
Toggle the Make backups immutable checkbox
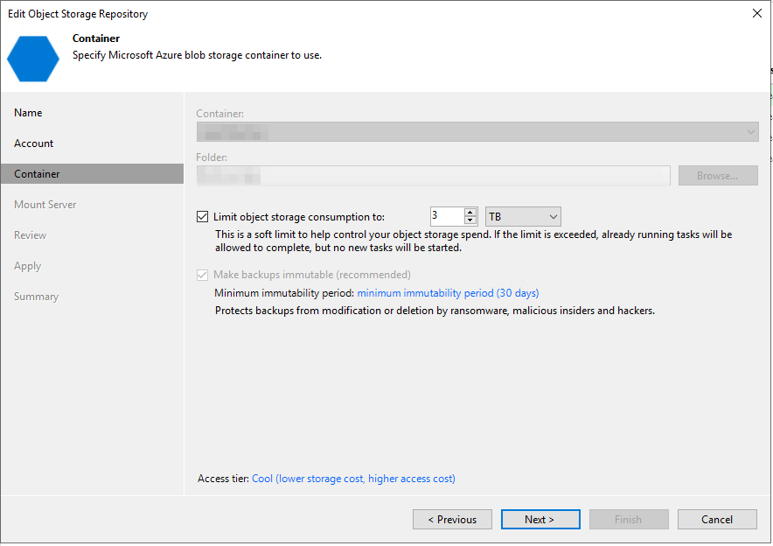click(203, 275)
